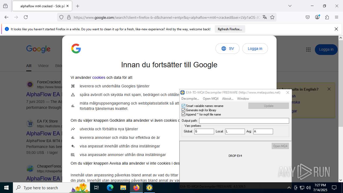
Task: Click Logga in inside the consent dialog
Action: point(255,49)
